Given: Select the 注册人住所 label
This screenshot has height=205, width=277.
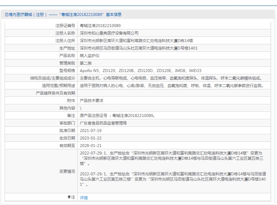Looking at the screenshot, I should click(65, 41).
